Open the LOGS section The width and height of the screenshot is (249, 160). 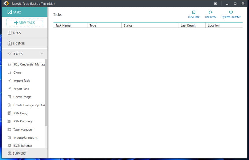[25, 33]
